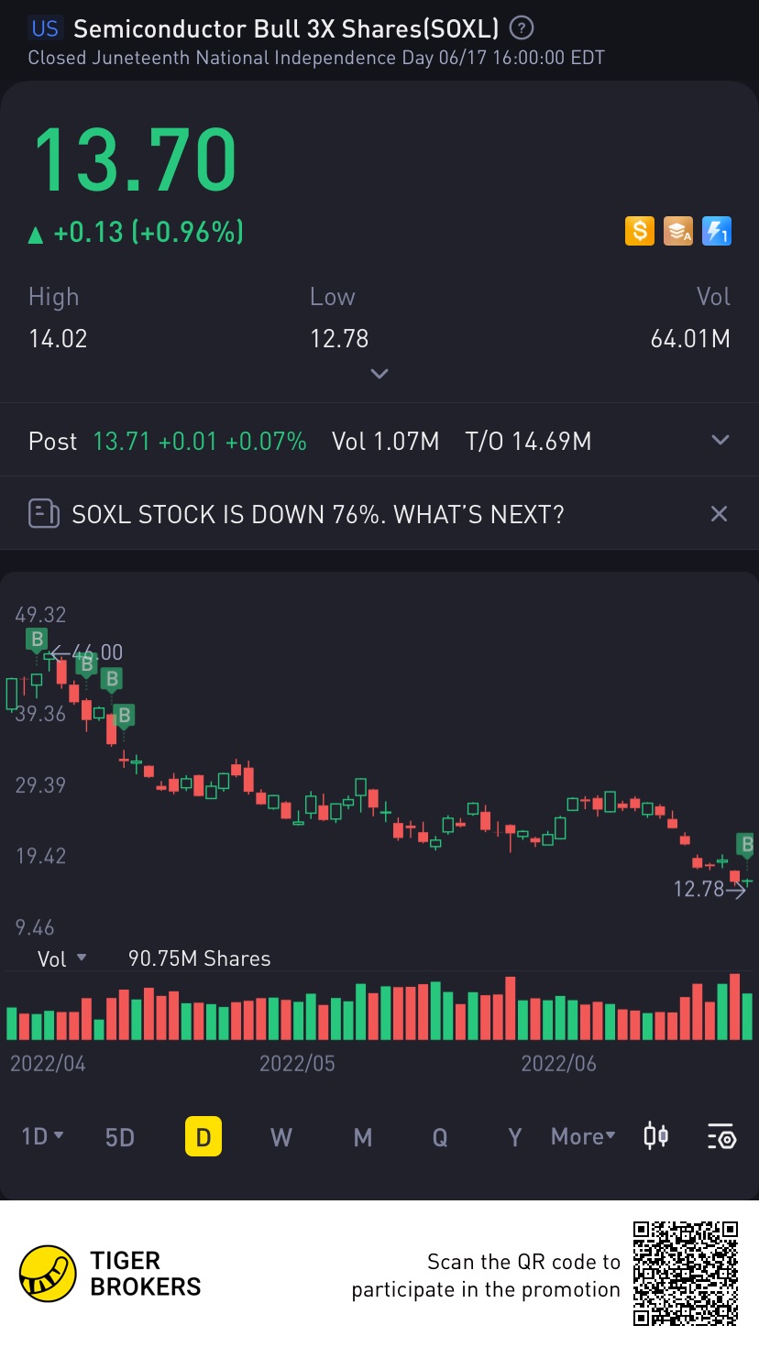Expand the post-market info row
The image size is (759, 1347).
720,441
